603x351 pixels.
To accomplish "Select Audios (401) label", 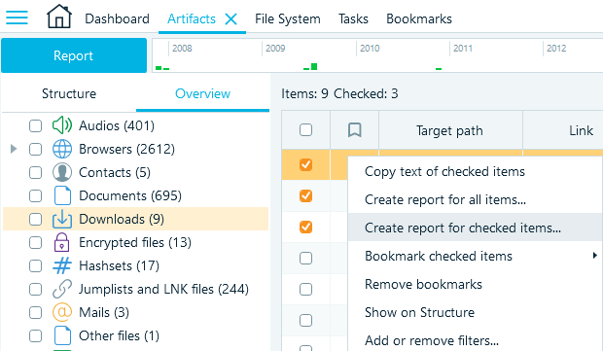I will pyautogui.click(x=117, y=125).
